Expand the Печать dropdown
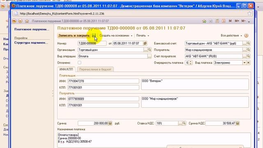This screenshot has height=148, width=263. pos(143,36)
